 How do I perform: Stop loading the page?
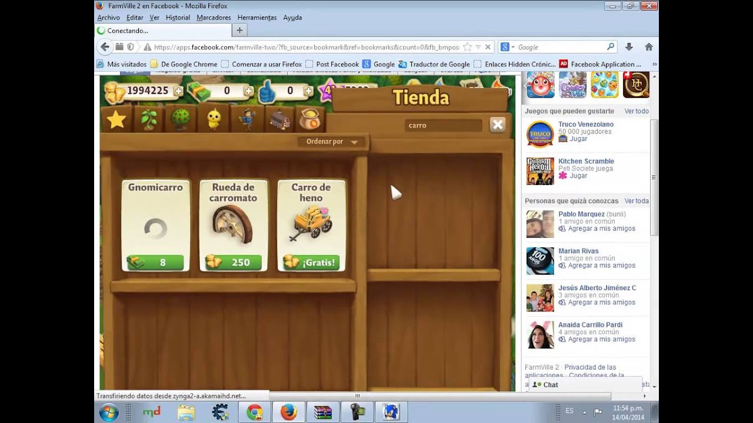coord(489,47)
